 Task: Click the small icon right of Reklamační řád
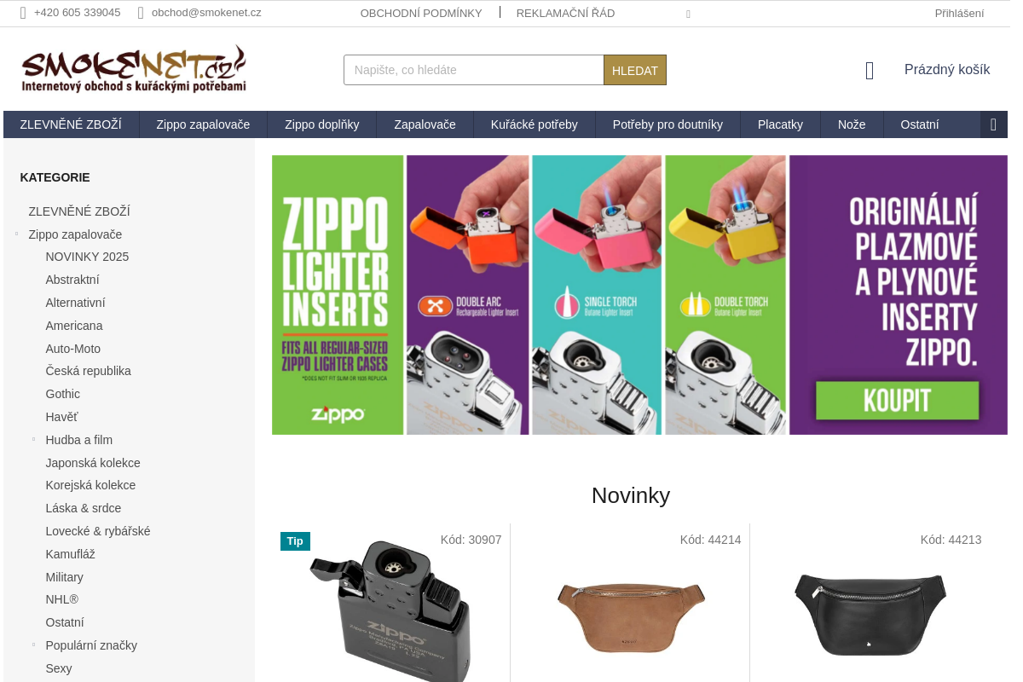click(x=688, y=14)
